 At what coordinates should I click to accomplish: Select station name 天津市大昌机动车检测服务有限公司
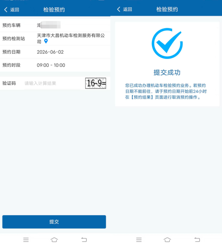(x=71, y=38)
